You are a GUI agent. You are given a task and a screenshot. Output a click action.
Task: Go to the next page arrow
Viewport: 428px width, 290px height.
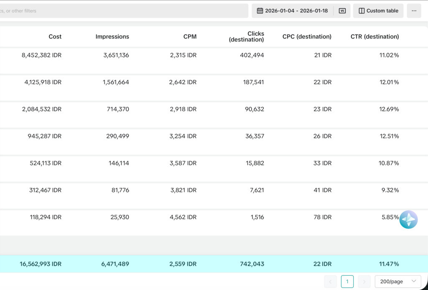[x=364, y=282]
